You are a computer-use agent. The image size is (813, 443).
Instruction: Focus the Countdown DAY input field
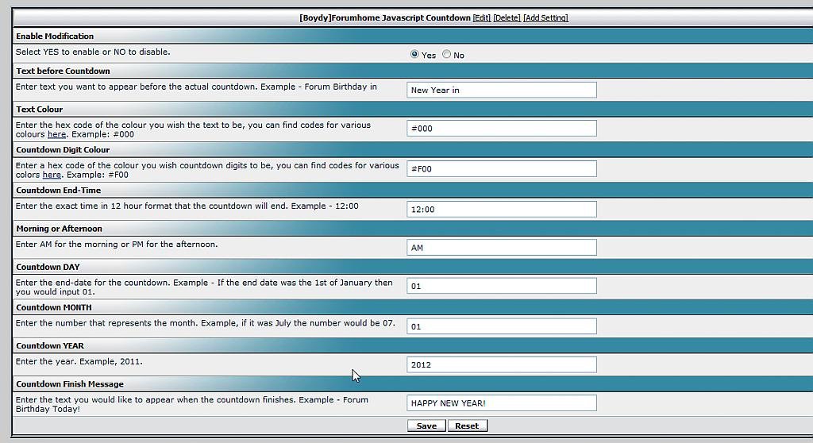[502, 286]
